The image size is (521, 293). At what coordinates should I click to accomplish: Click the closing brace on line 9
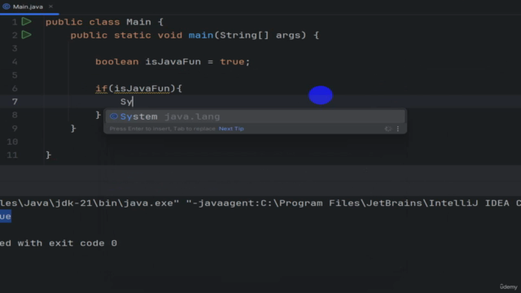(x=73, y=129)
